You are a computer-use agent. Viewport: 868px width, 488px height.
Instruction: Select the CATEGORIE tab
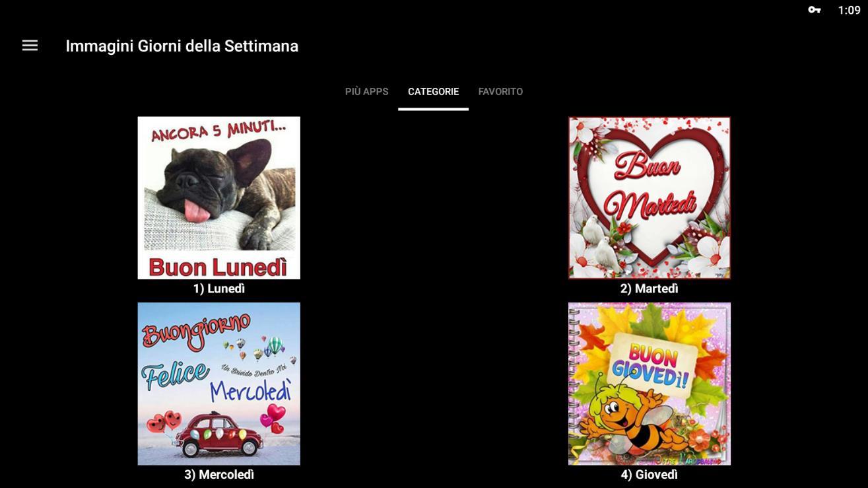433,92
